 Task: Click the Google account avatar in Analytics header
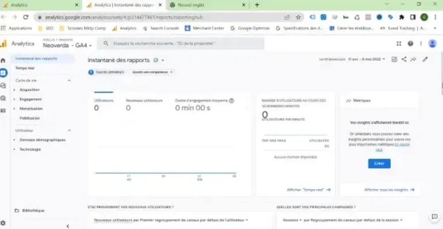click(432, 43)
